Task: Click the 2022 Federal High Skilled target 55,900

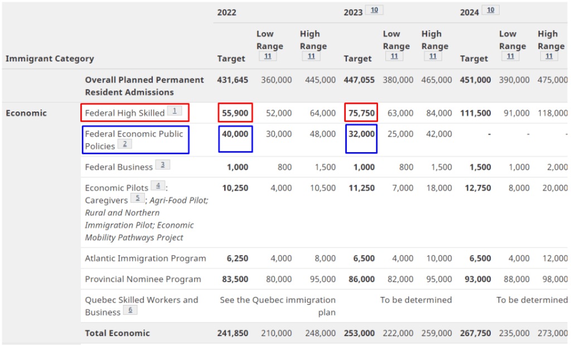Action: tap(235, 113)
